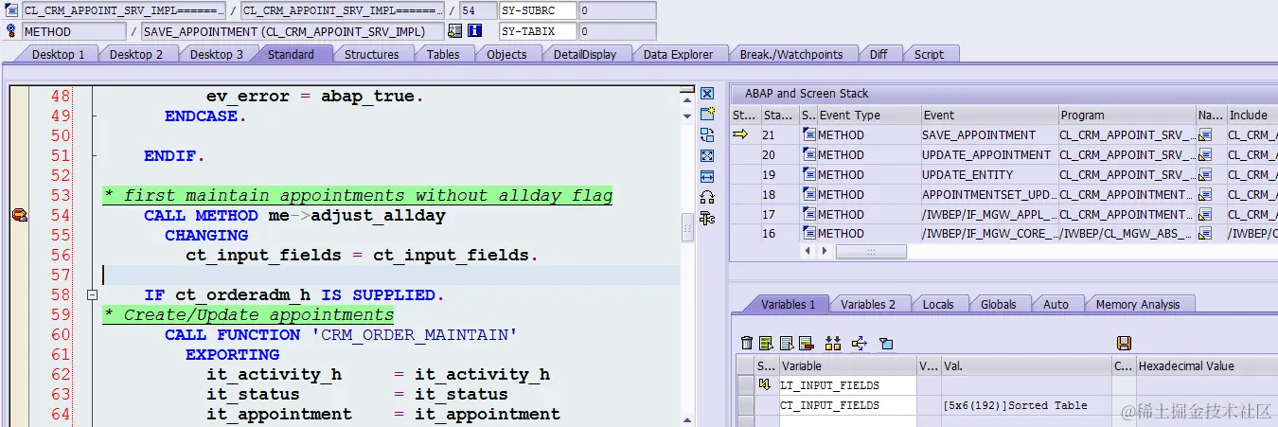Click the breakpoint icon at line 54
Viewport: 1278px width, 427px height.
(19, 216)
